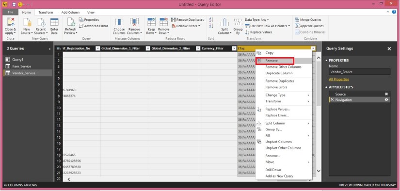Select Query1 in the Queries list
The image size is (400, 191).
click(x=28, y=60)
